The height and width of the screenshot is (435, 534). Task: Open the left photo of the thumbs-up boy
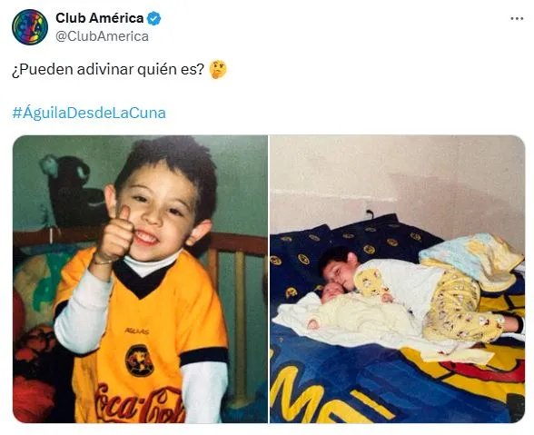[x=140, y=279]
